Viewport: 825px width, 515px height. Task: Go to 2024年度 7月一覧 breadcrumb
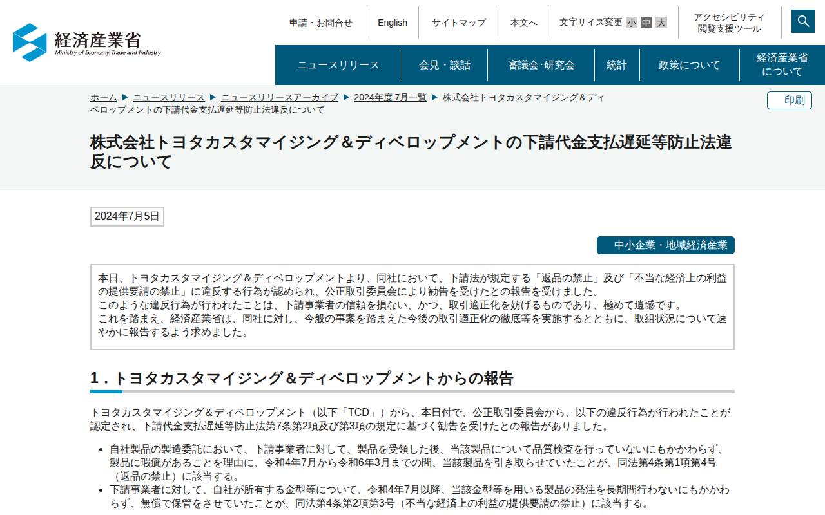tap(390, 97)
